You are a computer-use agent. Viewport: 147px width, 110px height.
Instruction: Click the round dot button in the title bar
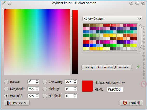coord(9,3)
